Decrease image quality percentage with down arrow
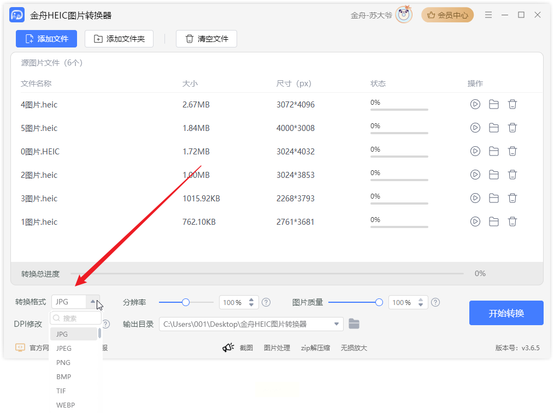 pyautogui.click(x=421, y=305)
